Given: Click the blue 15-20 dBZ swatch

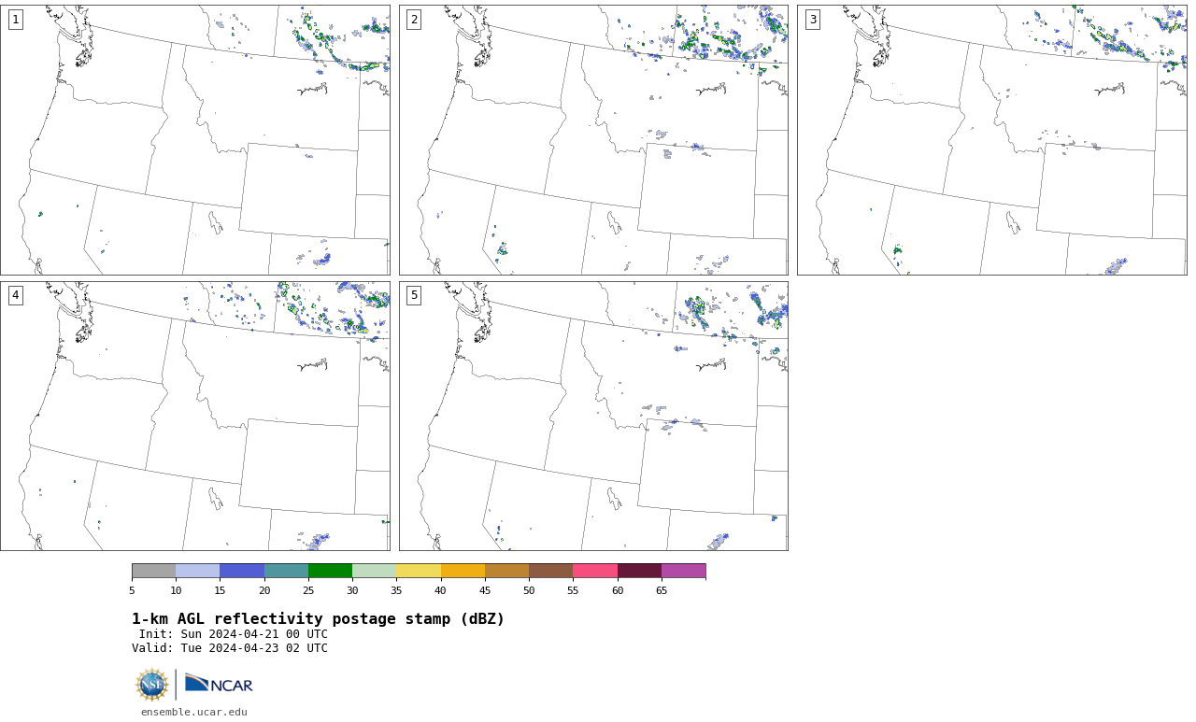Looking at the screenshot, I should click(242, 571).
